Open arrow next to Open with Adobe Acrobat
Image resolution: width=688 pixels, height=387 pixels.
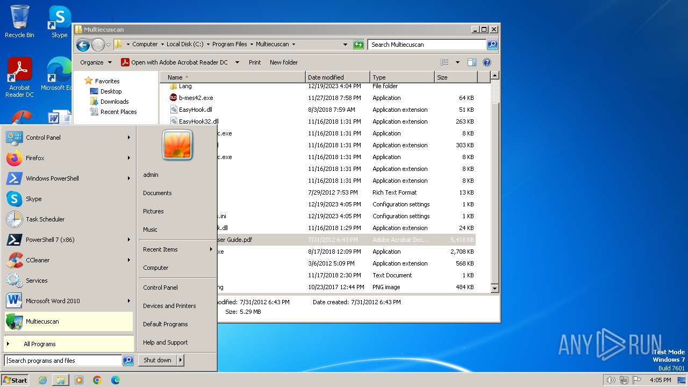237,62
